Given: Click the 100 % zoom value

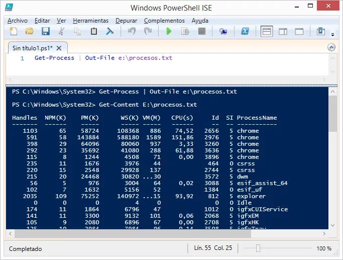Looking at the screenshot, I should pos(324,248).
